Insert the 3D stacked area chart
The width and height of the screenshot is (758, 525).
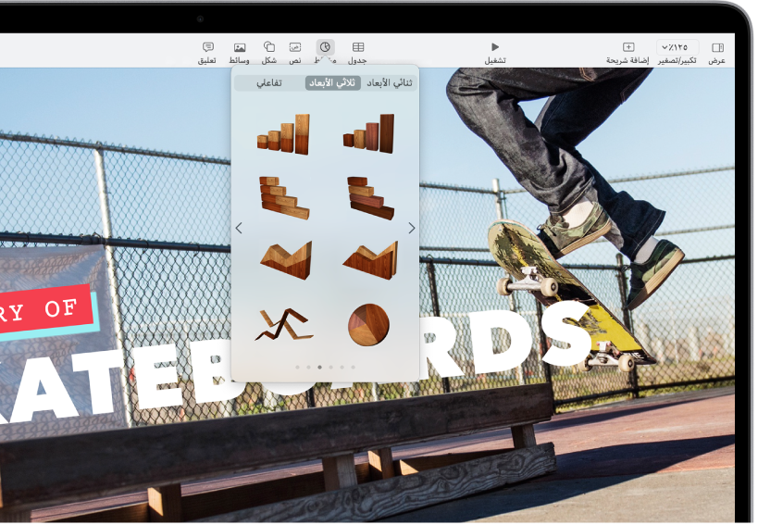point(286,260)
